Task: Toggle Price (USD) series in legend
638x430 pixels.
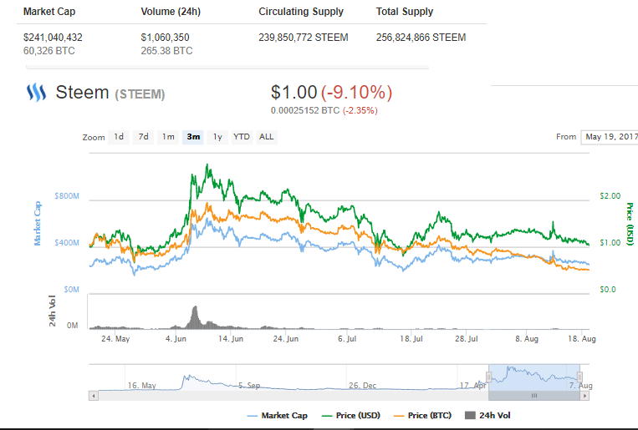Action: click(350, 415)
